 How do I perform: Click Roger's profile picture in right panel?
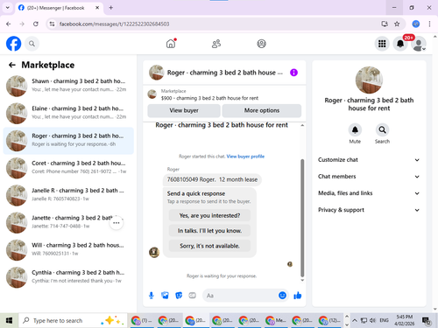[x=369, y=80]
